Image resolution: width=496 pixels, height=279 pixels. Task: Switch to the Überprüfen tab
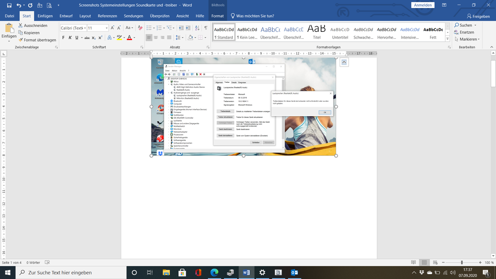pos(159,16)
